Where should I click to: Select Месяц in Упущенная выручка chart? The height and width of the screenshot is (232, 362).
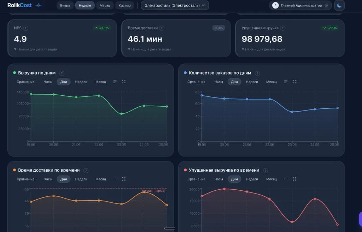pos(271,179)
